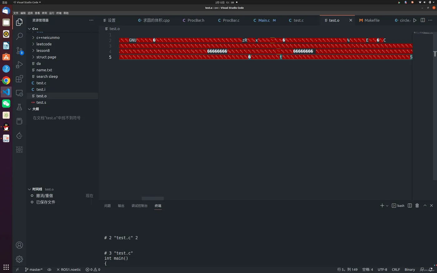The height and width of the screenshot is (273, 437).
Task: Click the run file play button
Action: [x=415, y=20]
